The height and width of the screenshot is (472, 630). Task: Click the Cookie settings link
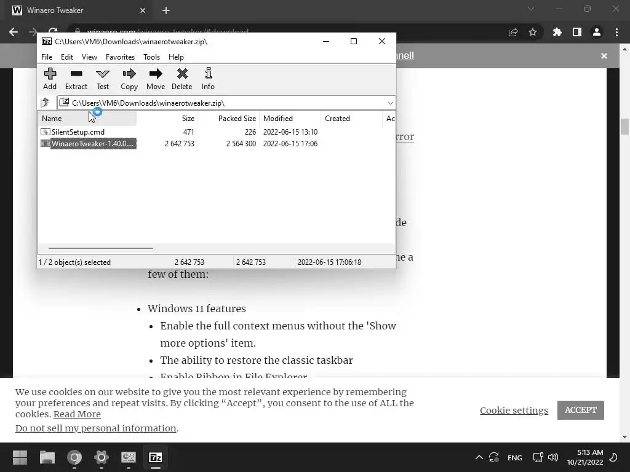tap(514, 410)
